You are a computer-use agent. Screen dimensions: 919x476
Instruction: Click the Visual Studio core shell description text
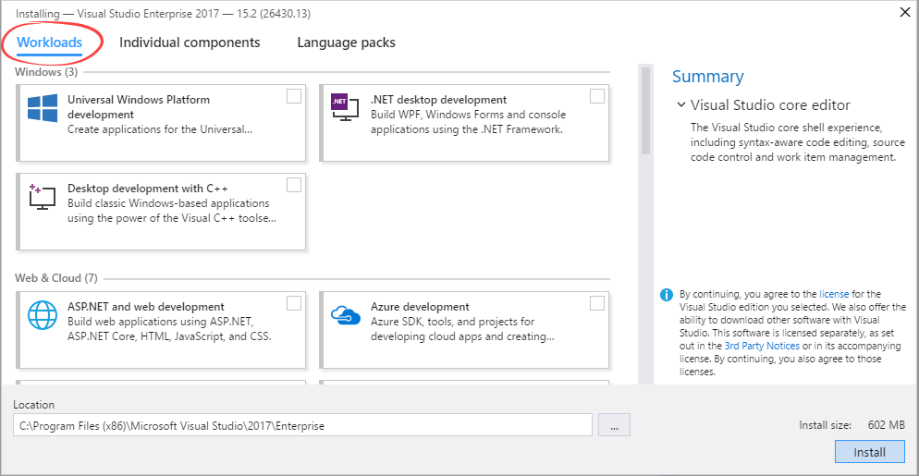tap(798, 142)
